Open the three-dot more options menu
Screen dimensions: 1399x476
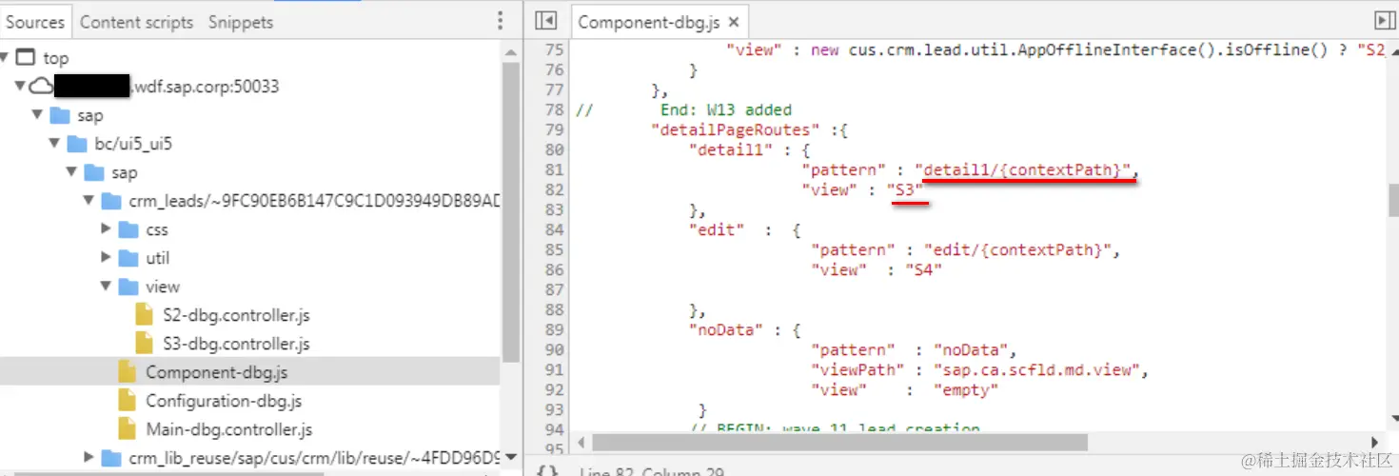[x=501, y=21]
